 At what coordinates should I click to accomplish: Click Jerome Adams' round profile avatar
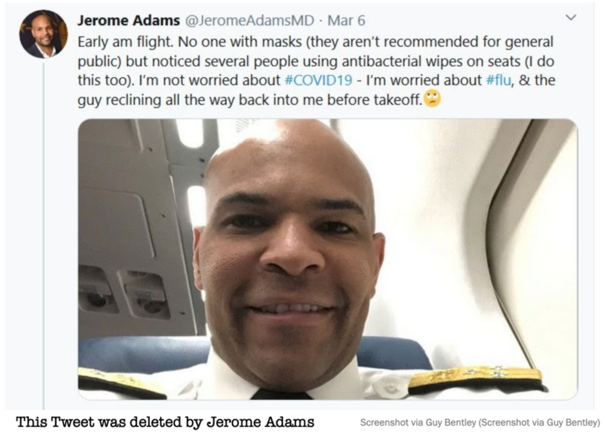pyautogui.click(x=43, y=34)
